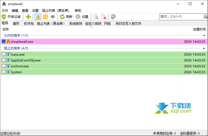Minimize the simplewall window
The width and height of the screenshot is (208, 136).
[178, 4]
